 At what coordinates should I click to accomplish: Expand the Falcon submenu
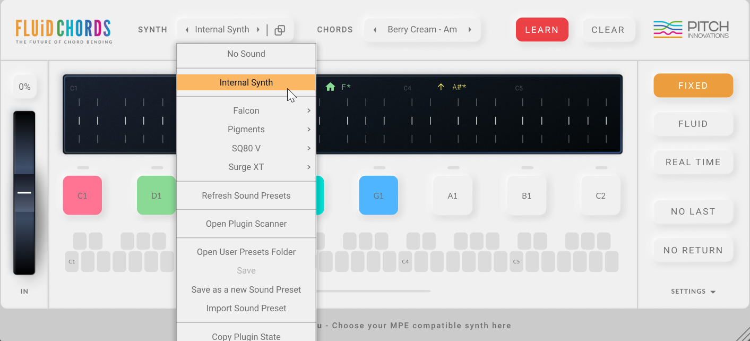pyautogui.click(x=246, y=110)
